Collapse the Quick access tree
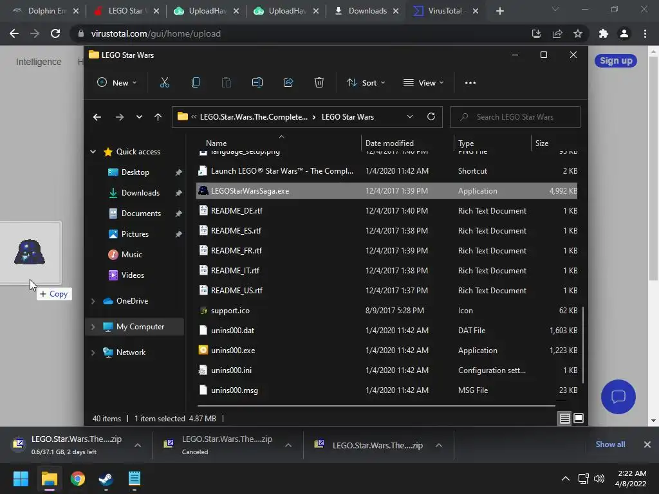659x494 pixels. [93, 152]
